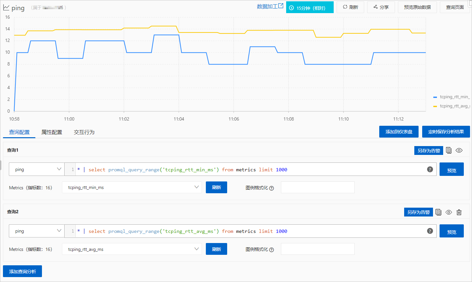The height and width of the screenshot is (282, 472).
Task: Open the 数据加工 external link icon
Action: click(x=281, y=6)
